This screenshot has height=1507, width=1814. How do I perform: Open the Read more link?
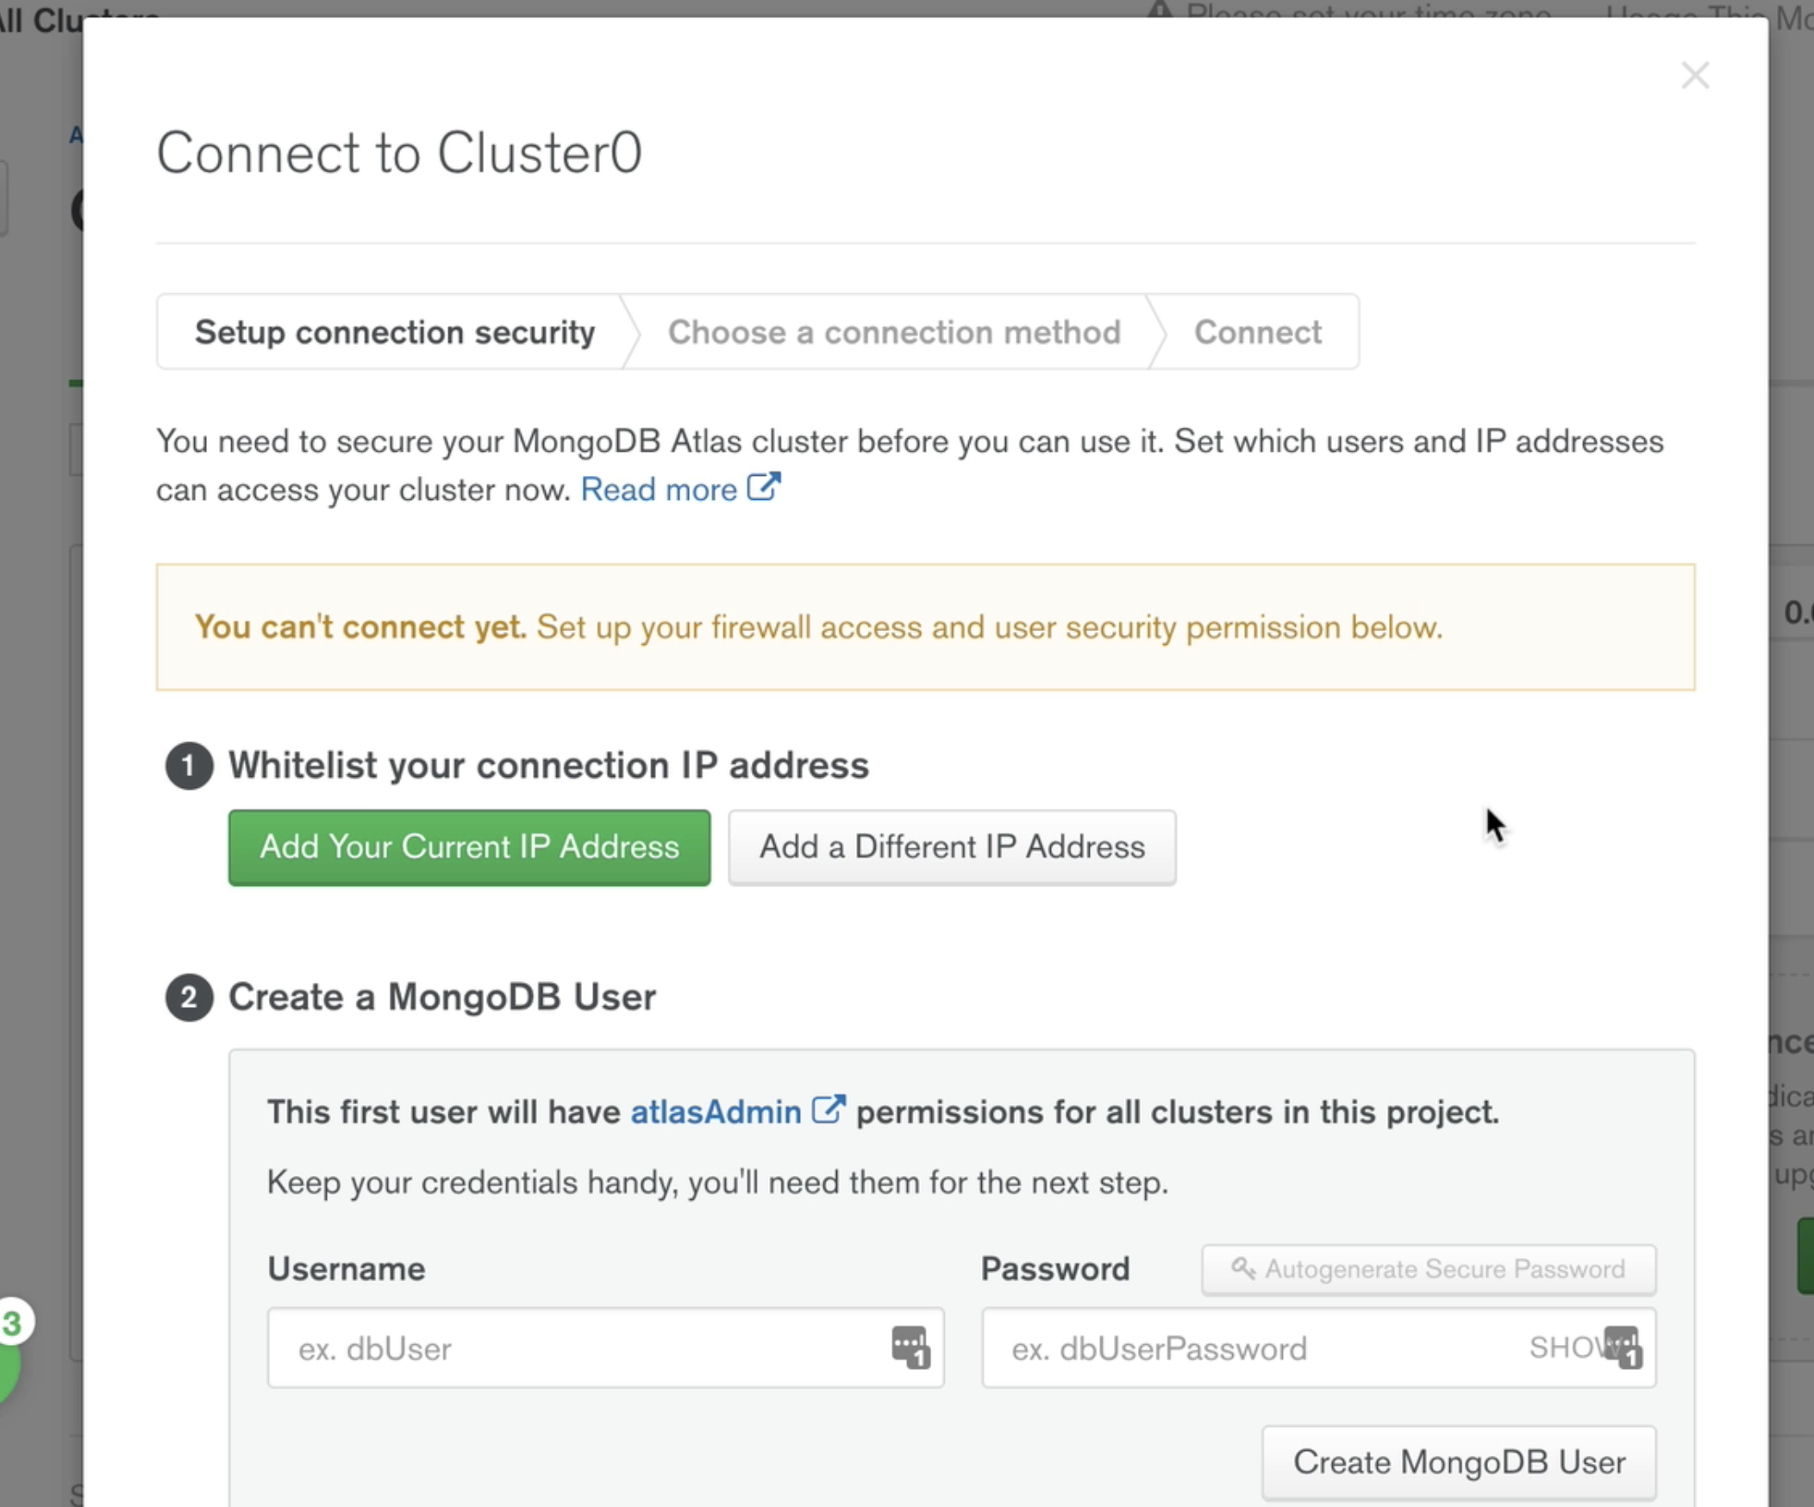658,490
